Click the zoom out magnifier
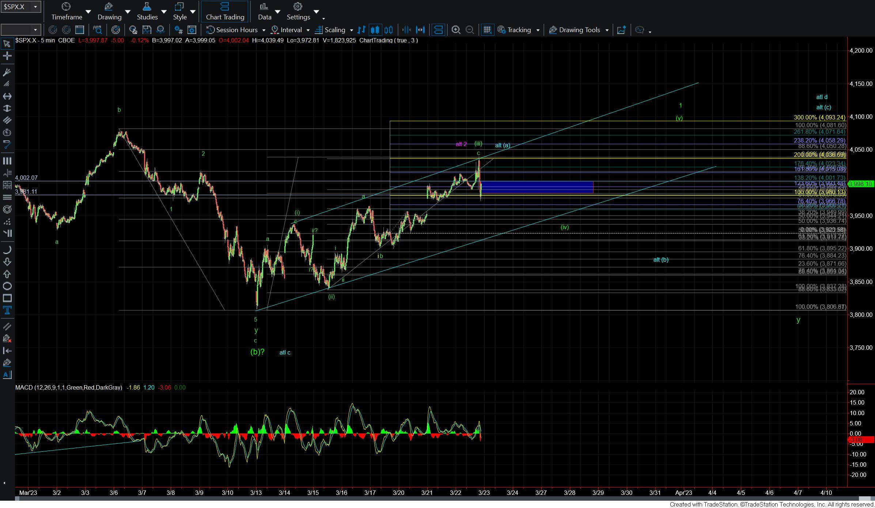The width and height of the screenshot is (875, 508). coord(470,30)
